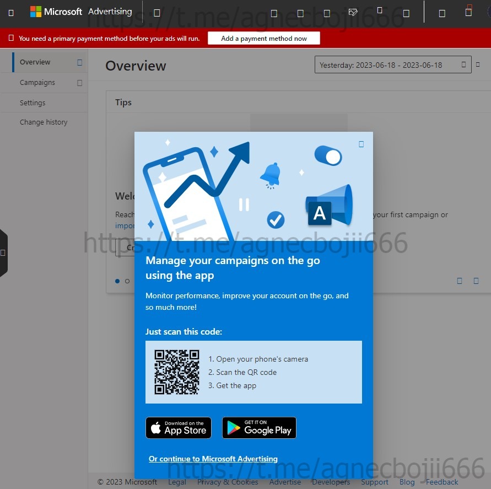Open the Feedback footer link

point(441,482)
